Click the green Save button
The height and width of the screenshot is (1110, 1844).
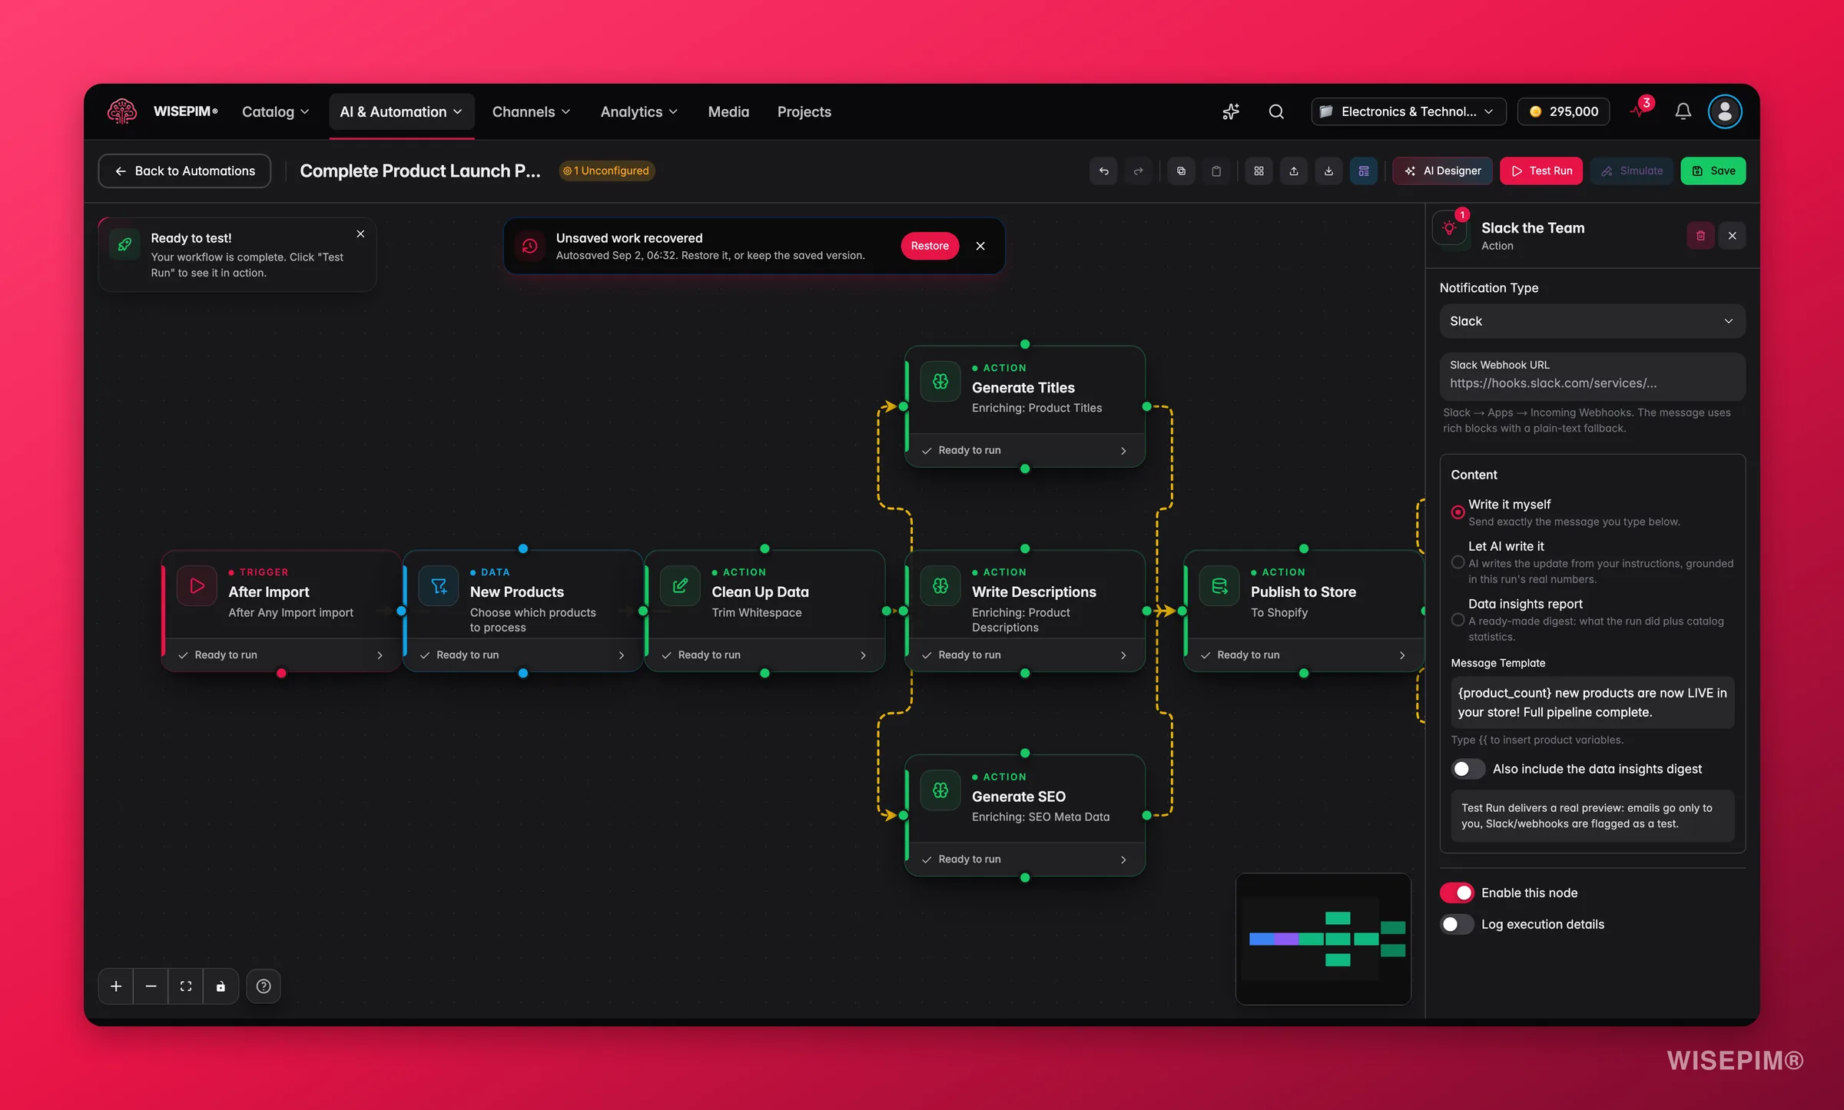[1713, 171]
